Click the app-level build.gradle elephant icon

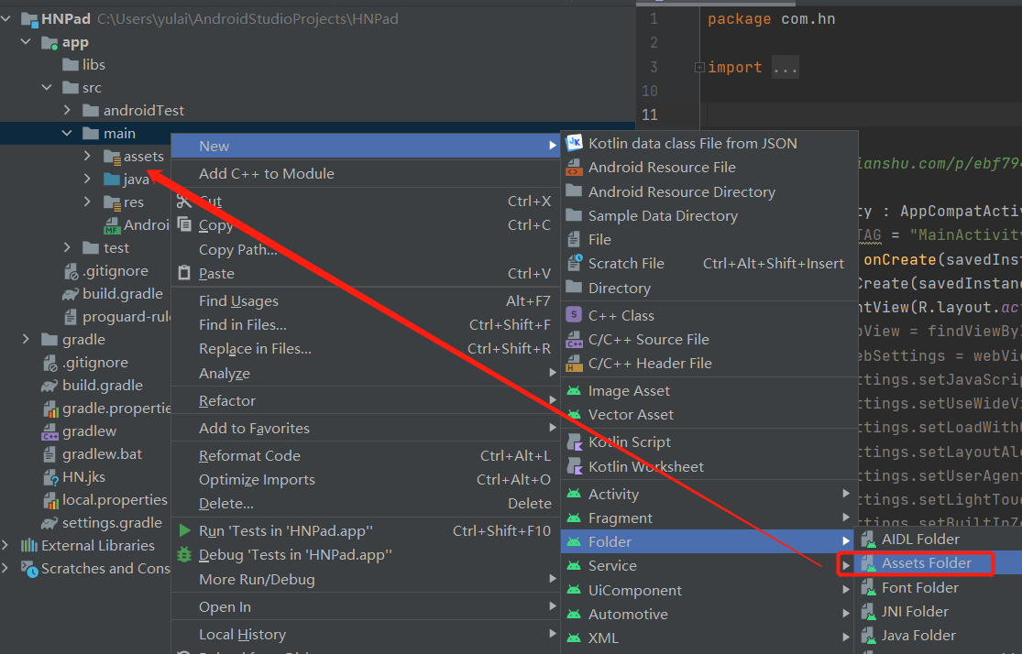(x=71, y=294)
